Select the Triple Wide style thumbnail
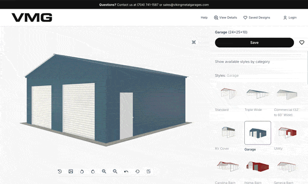The image size is (308, 184). tap(258, 94)
